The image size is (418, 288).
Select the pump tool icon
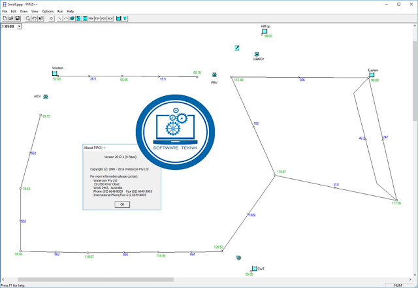[x=72, y=18]
